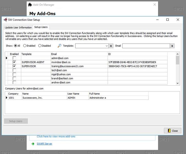Screen dimensions: 186x154
Task: Enable the brandi@aoltest.com user checkbox
Action: pyautogui.click(x=14, y=78)
